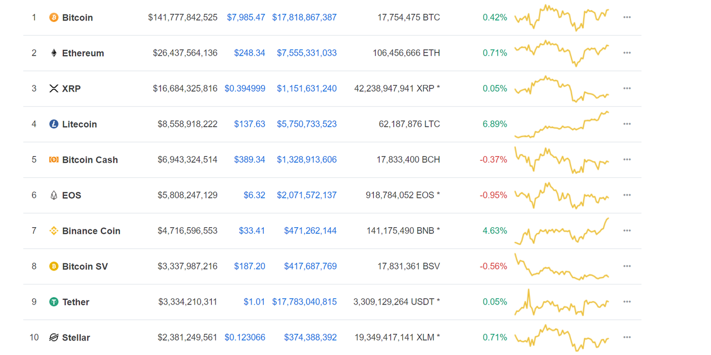Open the XRP name link
711x355 pixels.
pyautogui.click(x=72, y=89)
